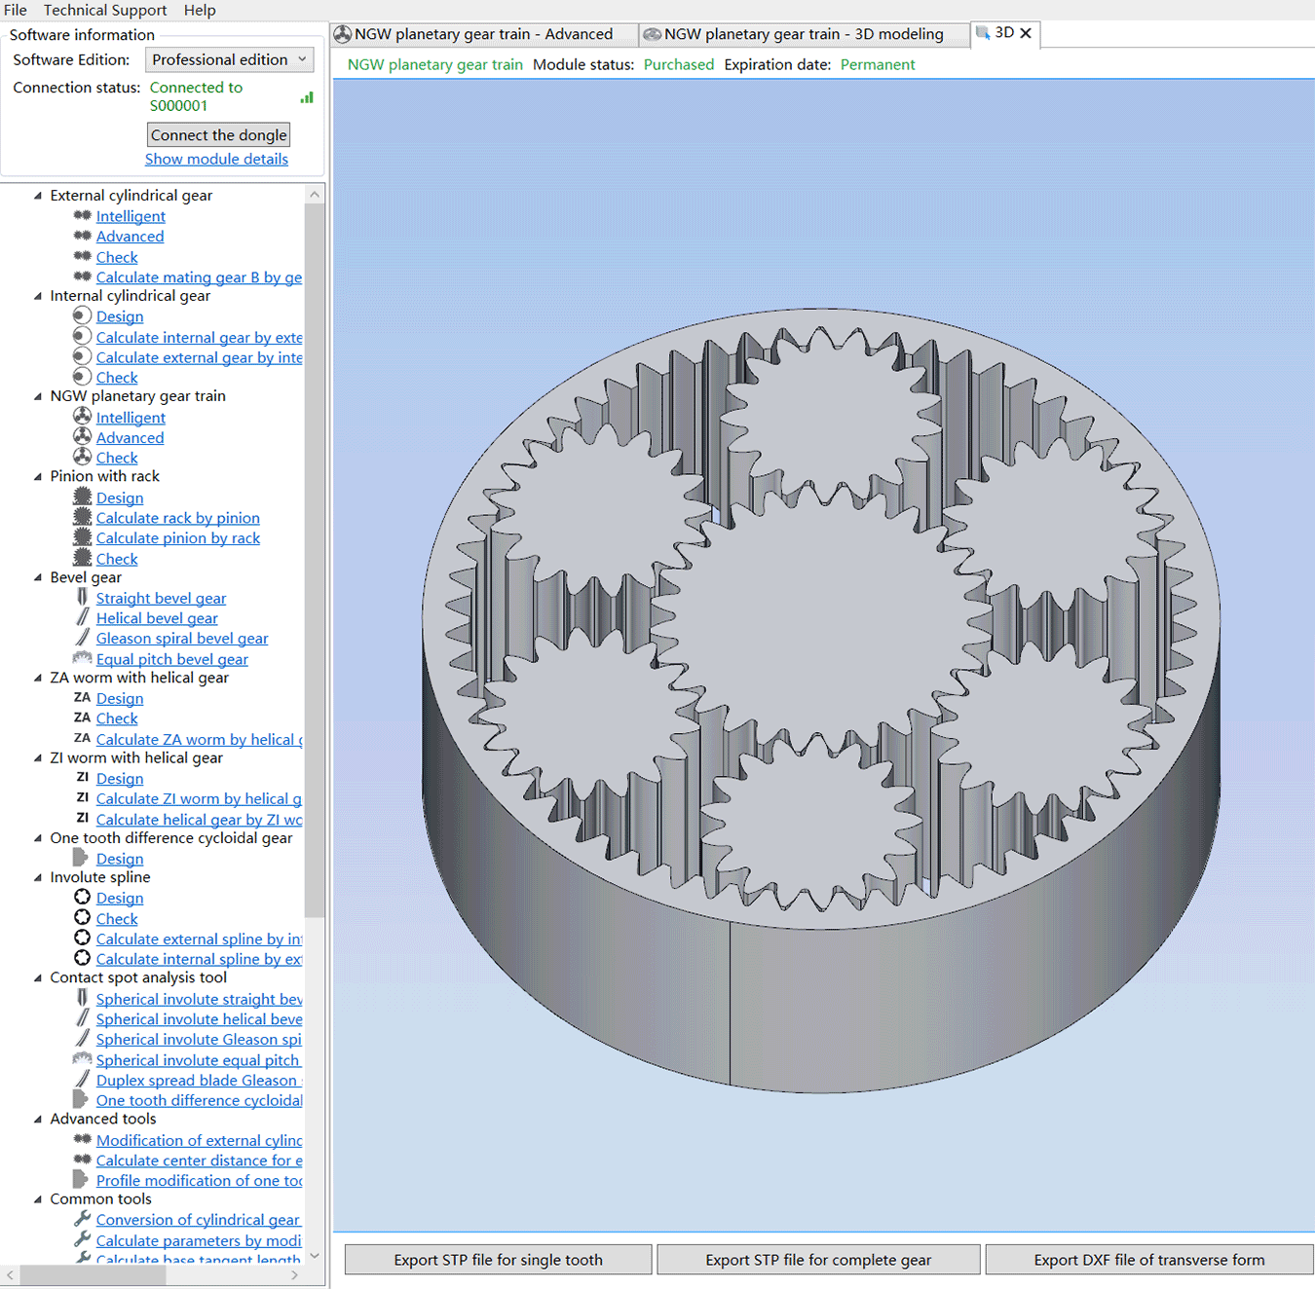This screenshot has width=1315, height=1289.
Task: Click the ZI icon beside ZI worm Design
Action: click(x=82, y=778)
